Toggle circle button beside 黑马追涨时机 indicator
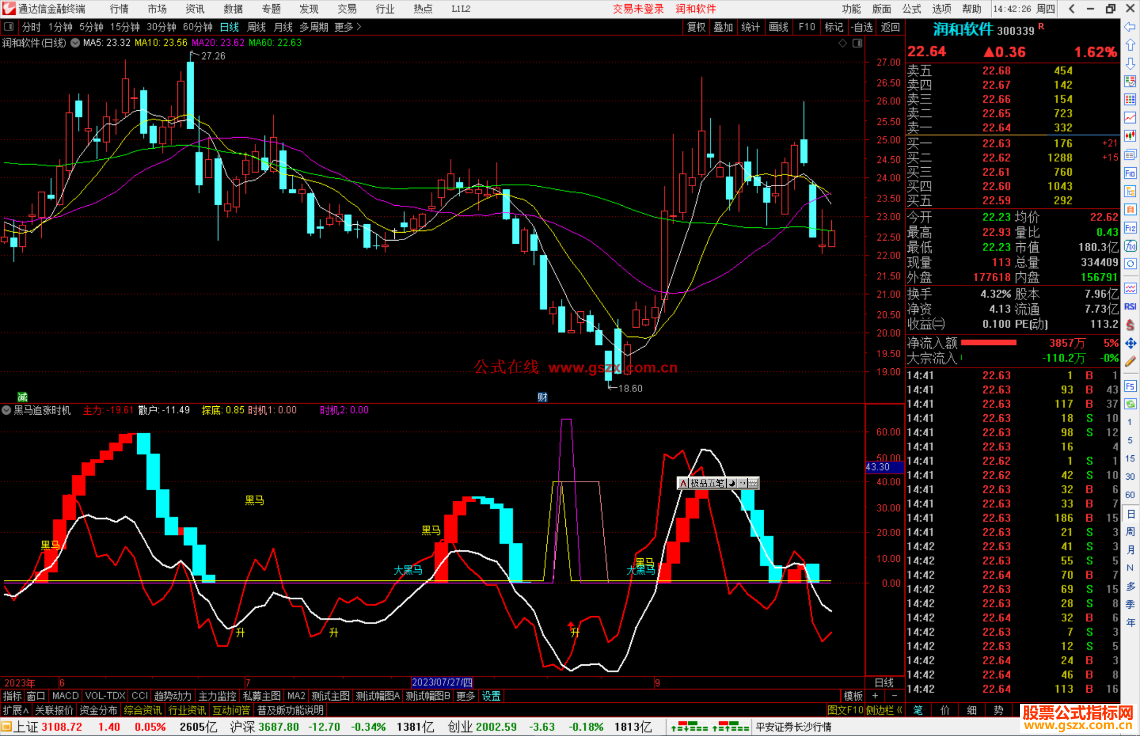Viewport: 1140px width, 736px height. (6, 410)
